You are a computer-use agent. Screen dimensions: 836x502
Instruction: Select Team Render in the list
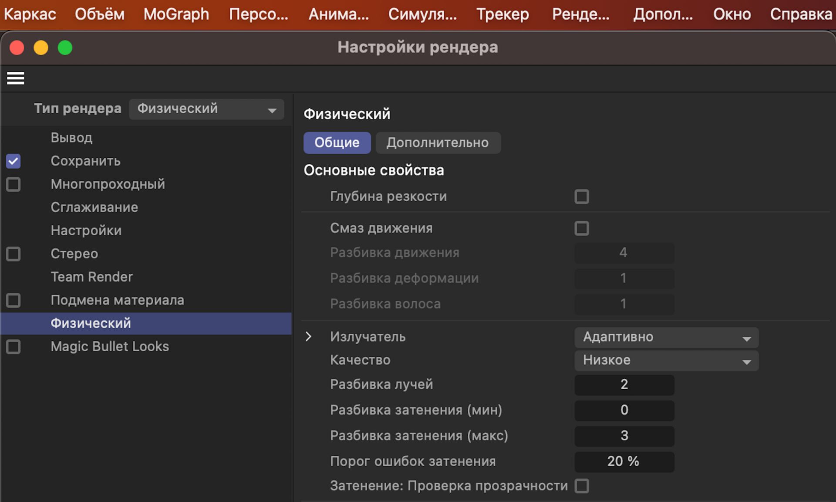[91, 277]
